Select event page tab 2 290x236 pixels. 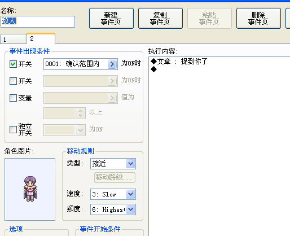point(41,38)
